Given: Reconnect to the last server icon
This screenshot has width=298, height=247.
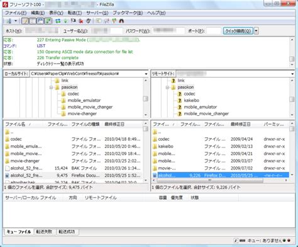Looking at the screenshot, I should tap(89, 21).
